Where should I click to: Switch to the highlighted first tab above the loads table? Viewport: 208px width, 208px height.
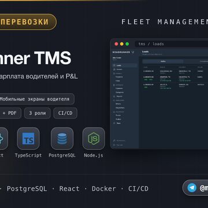tap(163, 61)
